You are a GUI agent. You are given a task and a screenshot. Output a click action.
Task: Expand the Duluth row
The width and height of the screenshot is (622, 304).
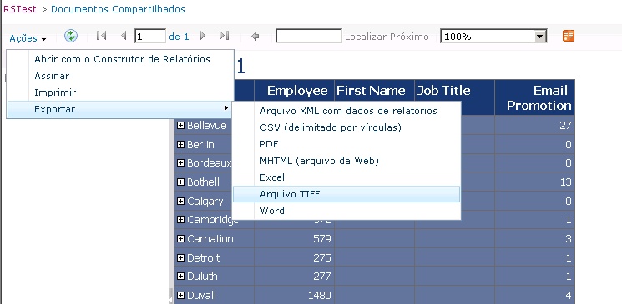(x=180, y=276)
